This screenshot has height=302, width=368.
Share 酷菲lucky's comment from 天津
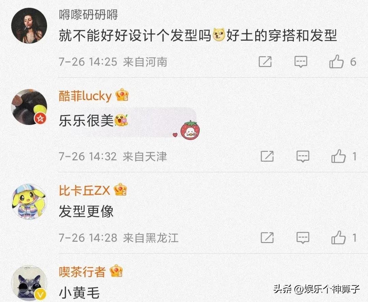(x=267, y=156)
